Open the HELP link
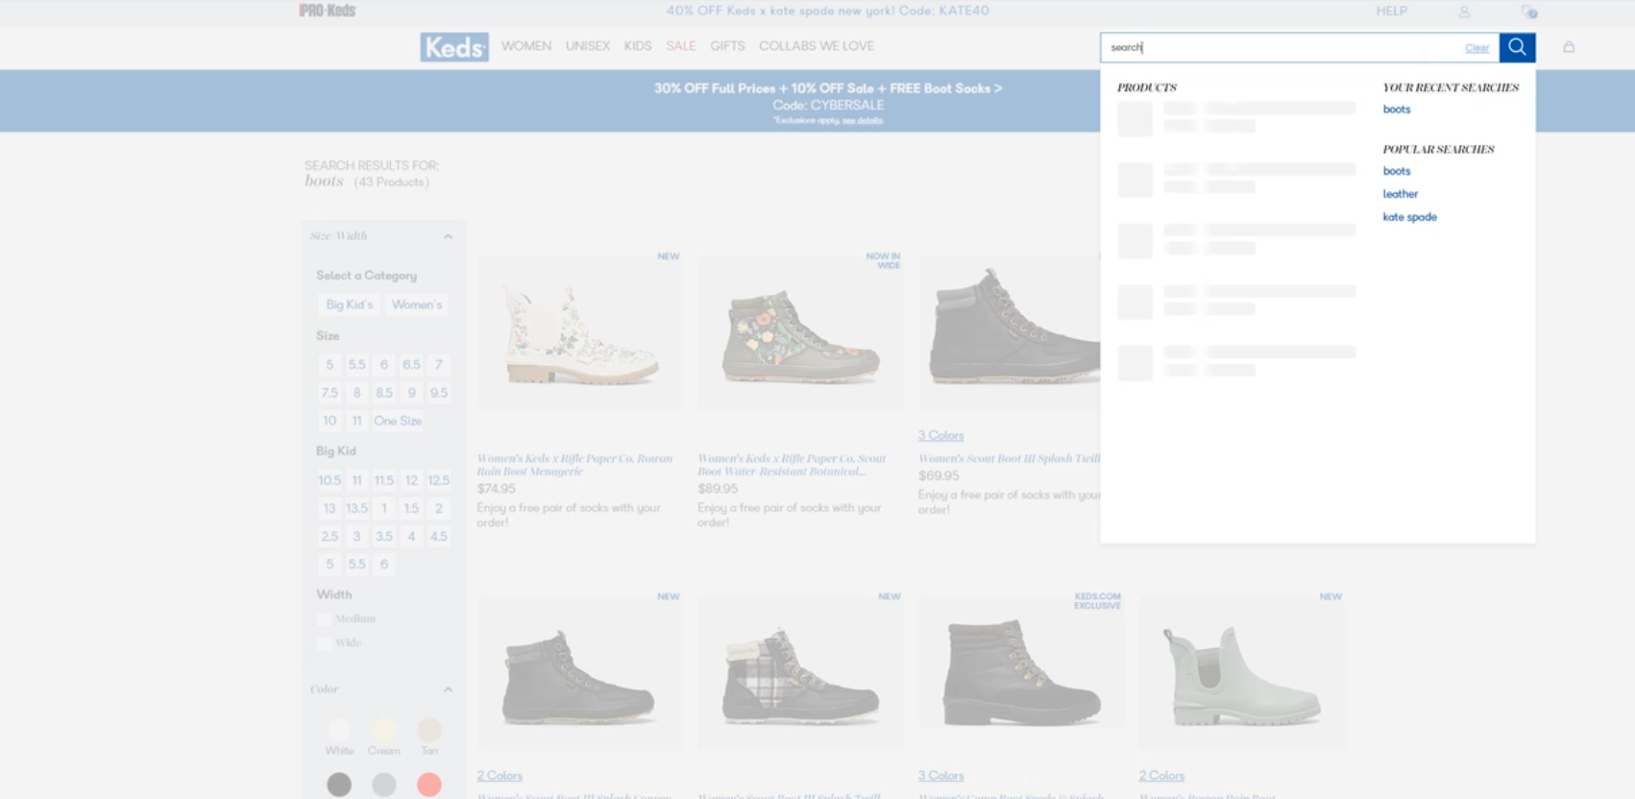1635x799 pixels. (1391, 12)
